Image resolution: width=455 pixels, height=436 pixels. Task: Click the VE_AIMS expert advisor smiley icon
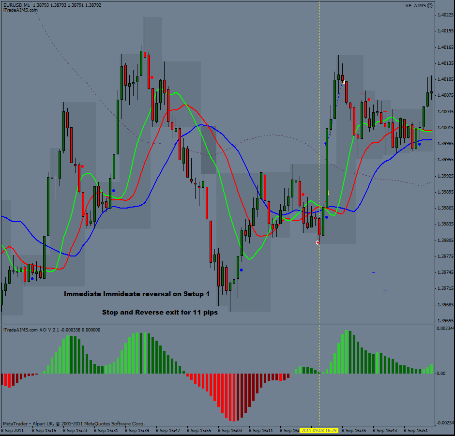click(430, 5)
